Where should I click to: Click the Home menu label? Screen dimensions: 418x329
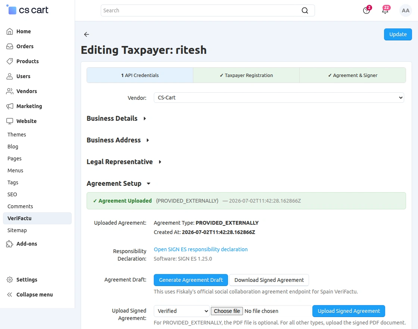[24, 31]
